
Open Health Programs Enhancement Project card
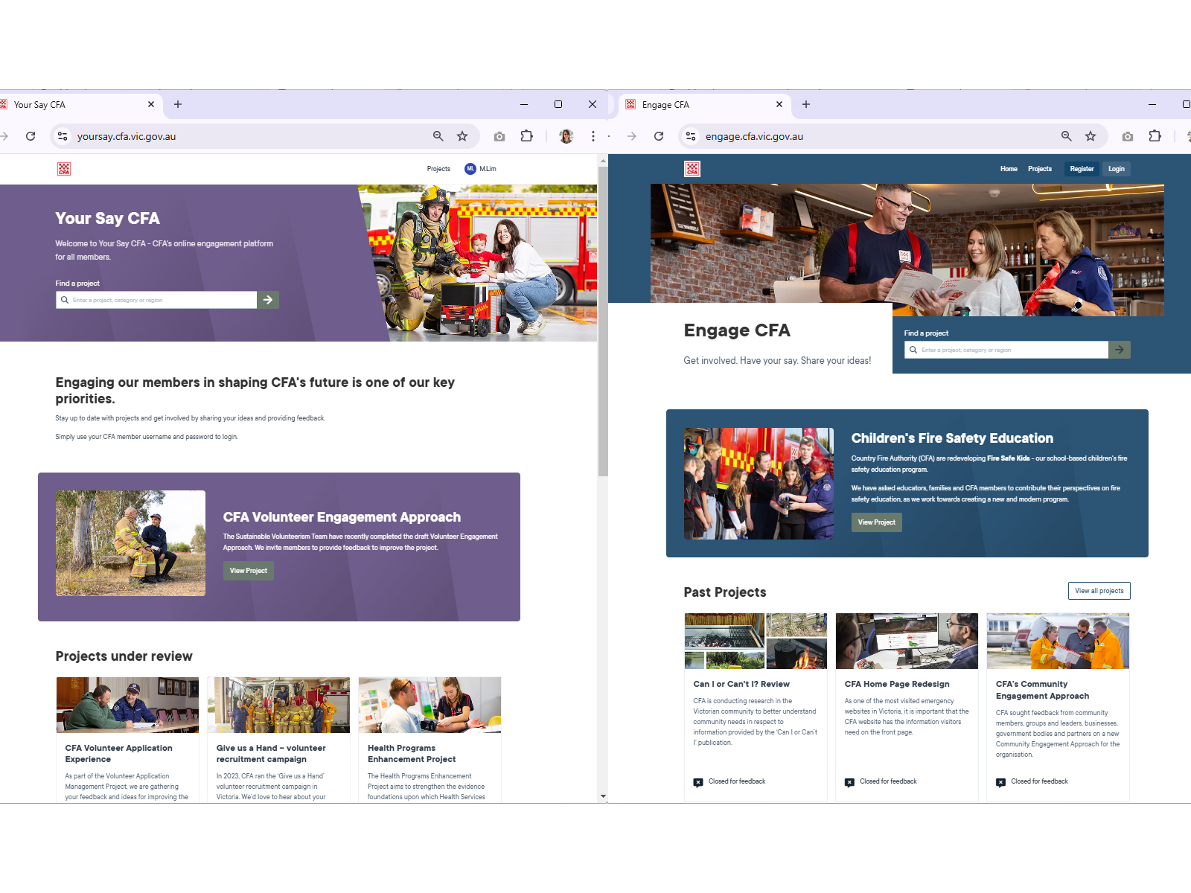pyautogui.click(x=430, y=739)
